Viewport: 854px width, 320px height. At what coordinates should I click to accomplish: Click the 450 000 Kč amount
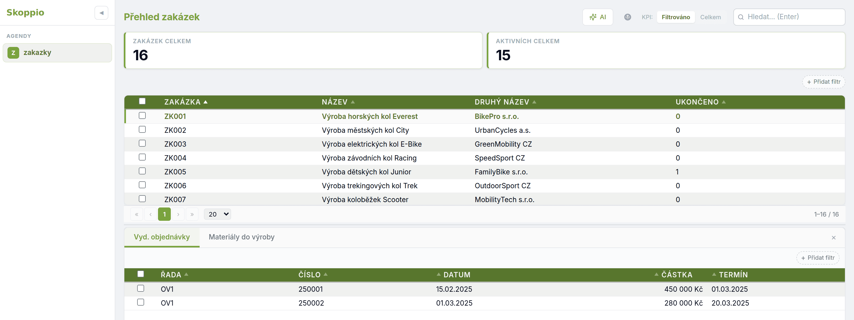[683, 290]
